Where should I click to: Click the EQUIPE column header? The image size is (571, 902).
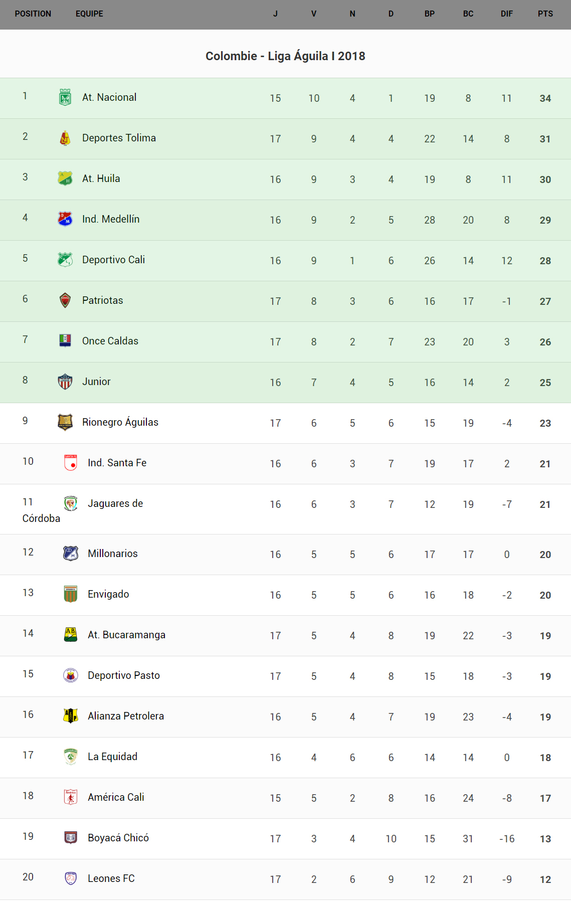[x=89, y=14]
